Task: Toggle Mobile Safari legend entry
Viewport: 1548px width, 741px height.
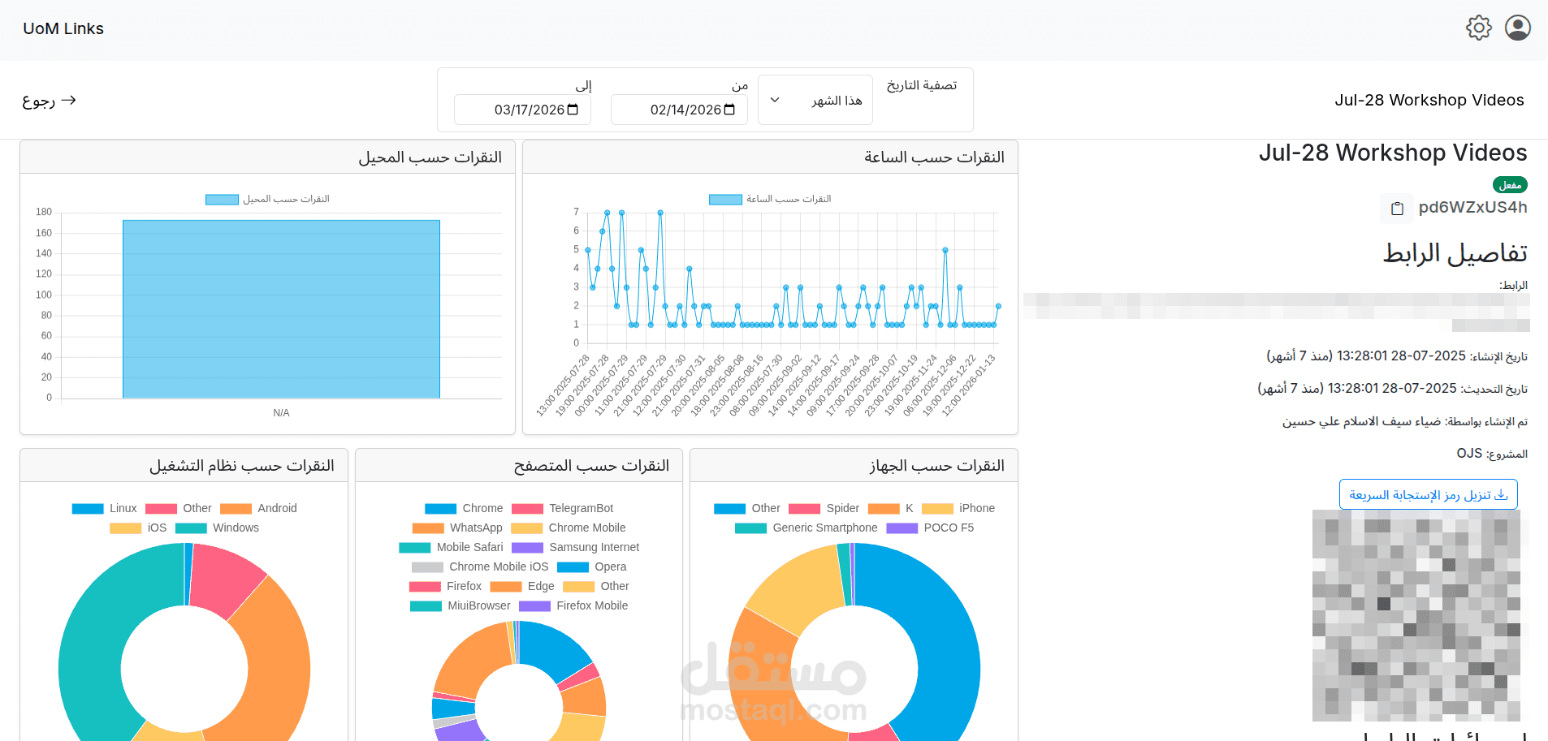Action: point(451,547)
